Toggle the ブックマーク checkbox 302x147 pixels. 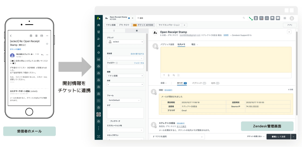[108, 121]
